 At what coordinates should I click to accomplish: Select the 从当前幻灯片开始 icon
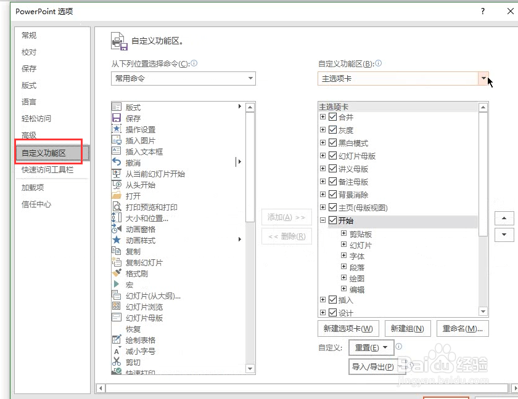point(117,174)
